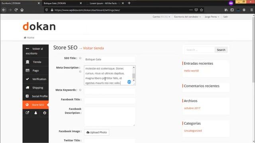255x143 pixels.
Task: Switch to Botique Gala | DOKAN tab
Action: tap(63, 3)
